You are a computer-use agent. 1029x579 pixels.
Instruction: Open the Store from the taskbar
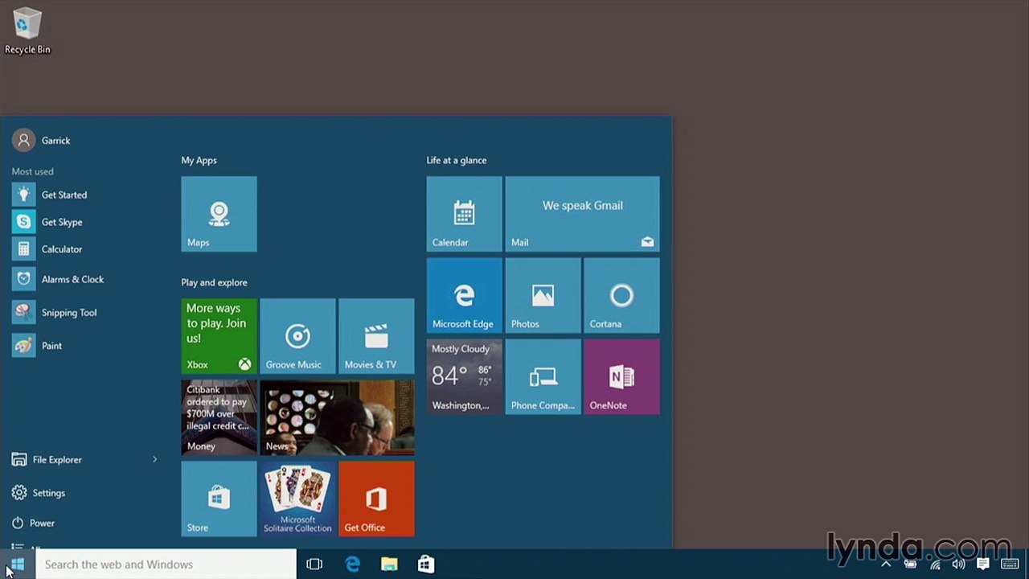(426, 565)
